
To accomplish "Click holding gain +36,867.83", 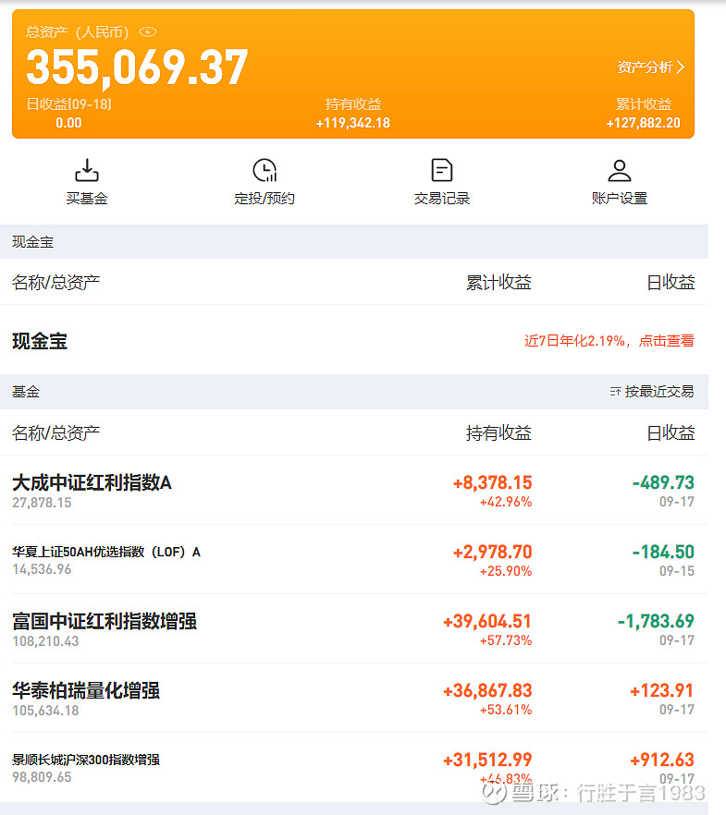I will pyautogui.click(x=487, y=690).
